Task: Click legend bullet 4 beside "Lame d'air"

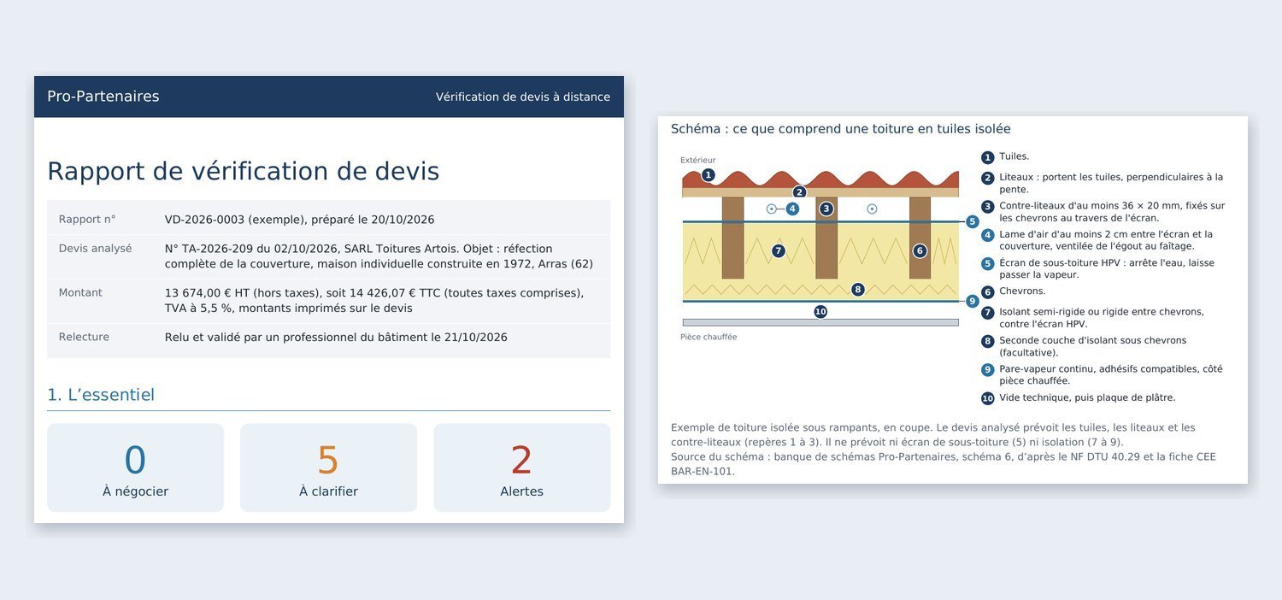Action: pos(987,234)
